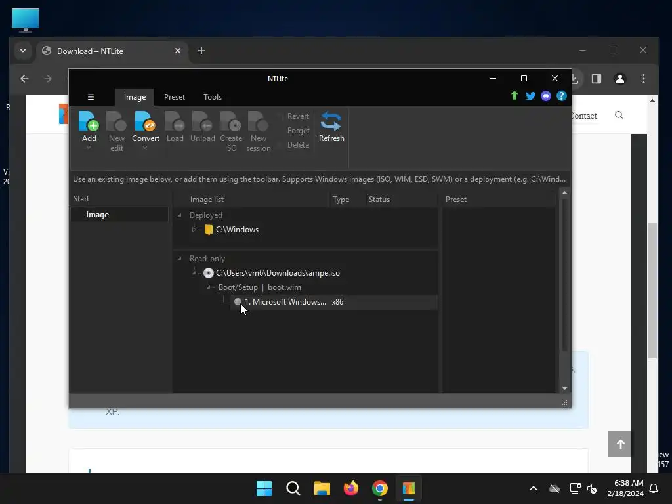The width and height of the screenshot is (672, 504).
Task: Click gray status dot of Microsoft Windows image
Action: (238, 302)
